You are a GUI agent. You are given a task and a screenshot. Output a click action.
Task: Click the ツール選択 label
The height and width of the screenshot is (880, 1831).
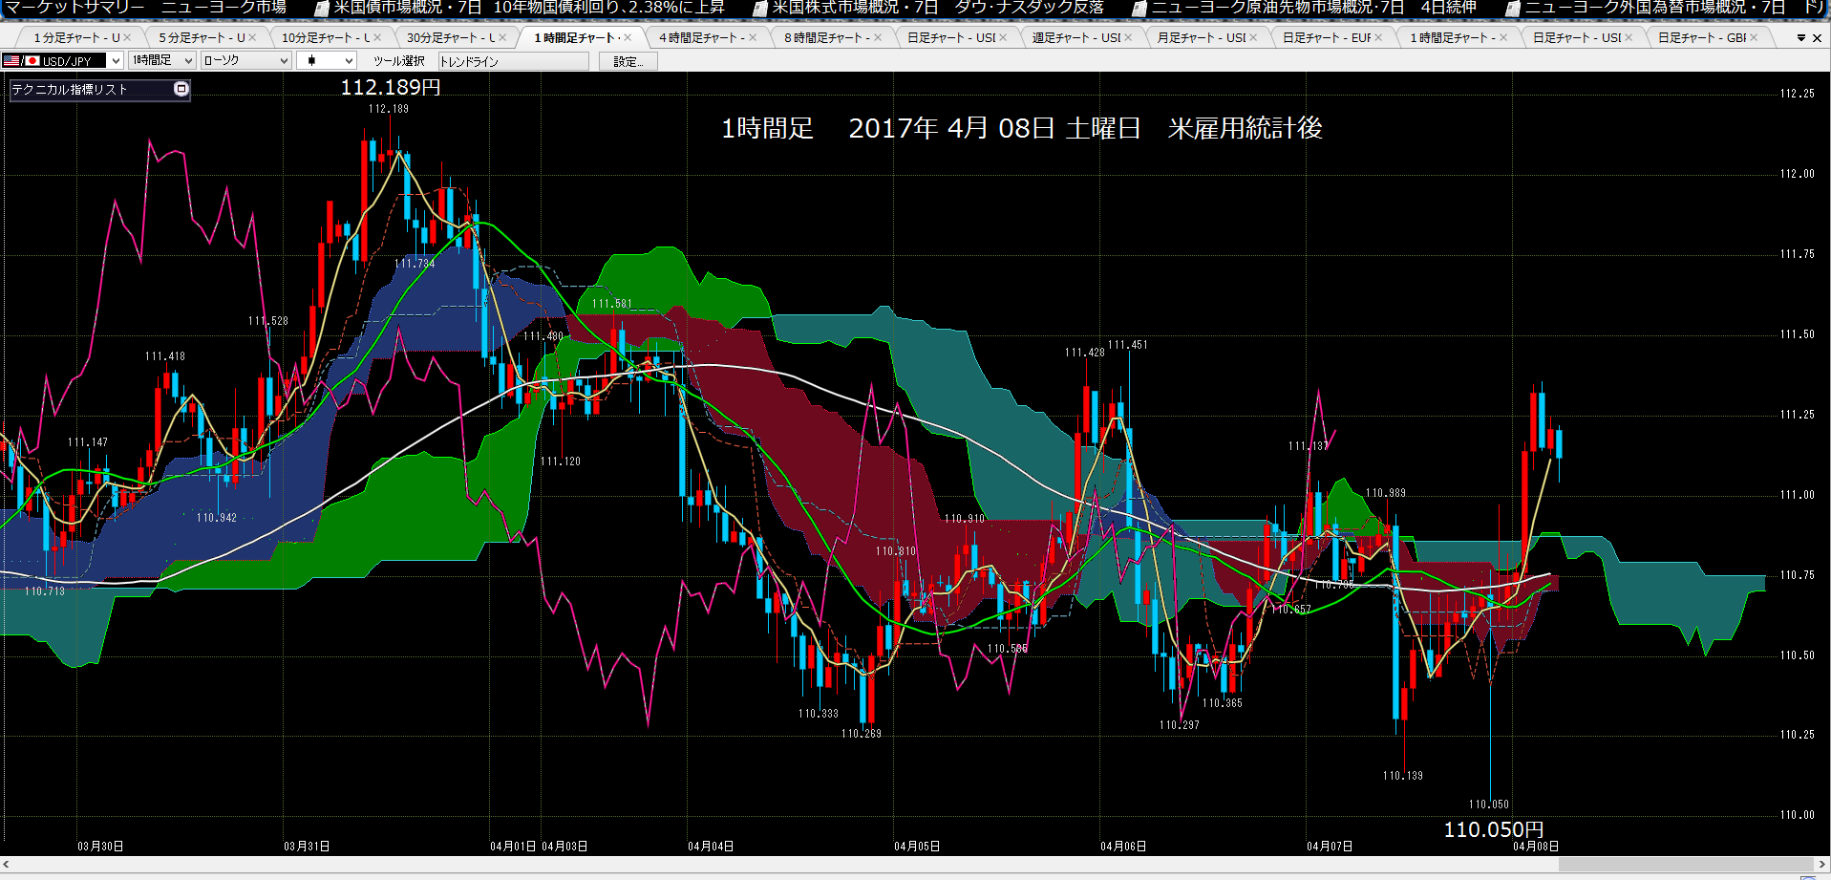tap(399, 61)
